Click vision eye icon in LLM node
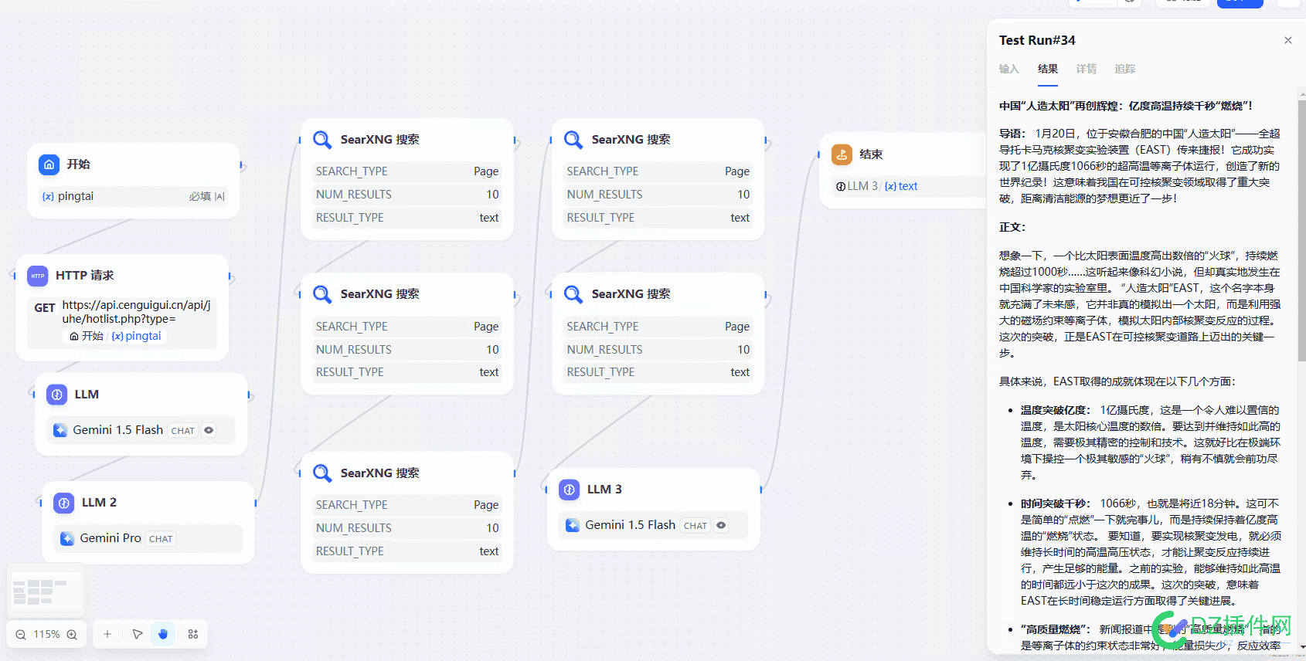1306x661 pixels. click(x=209, y=430)
